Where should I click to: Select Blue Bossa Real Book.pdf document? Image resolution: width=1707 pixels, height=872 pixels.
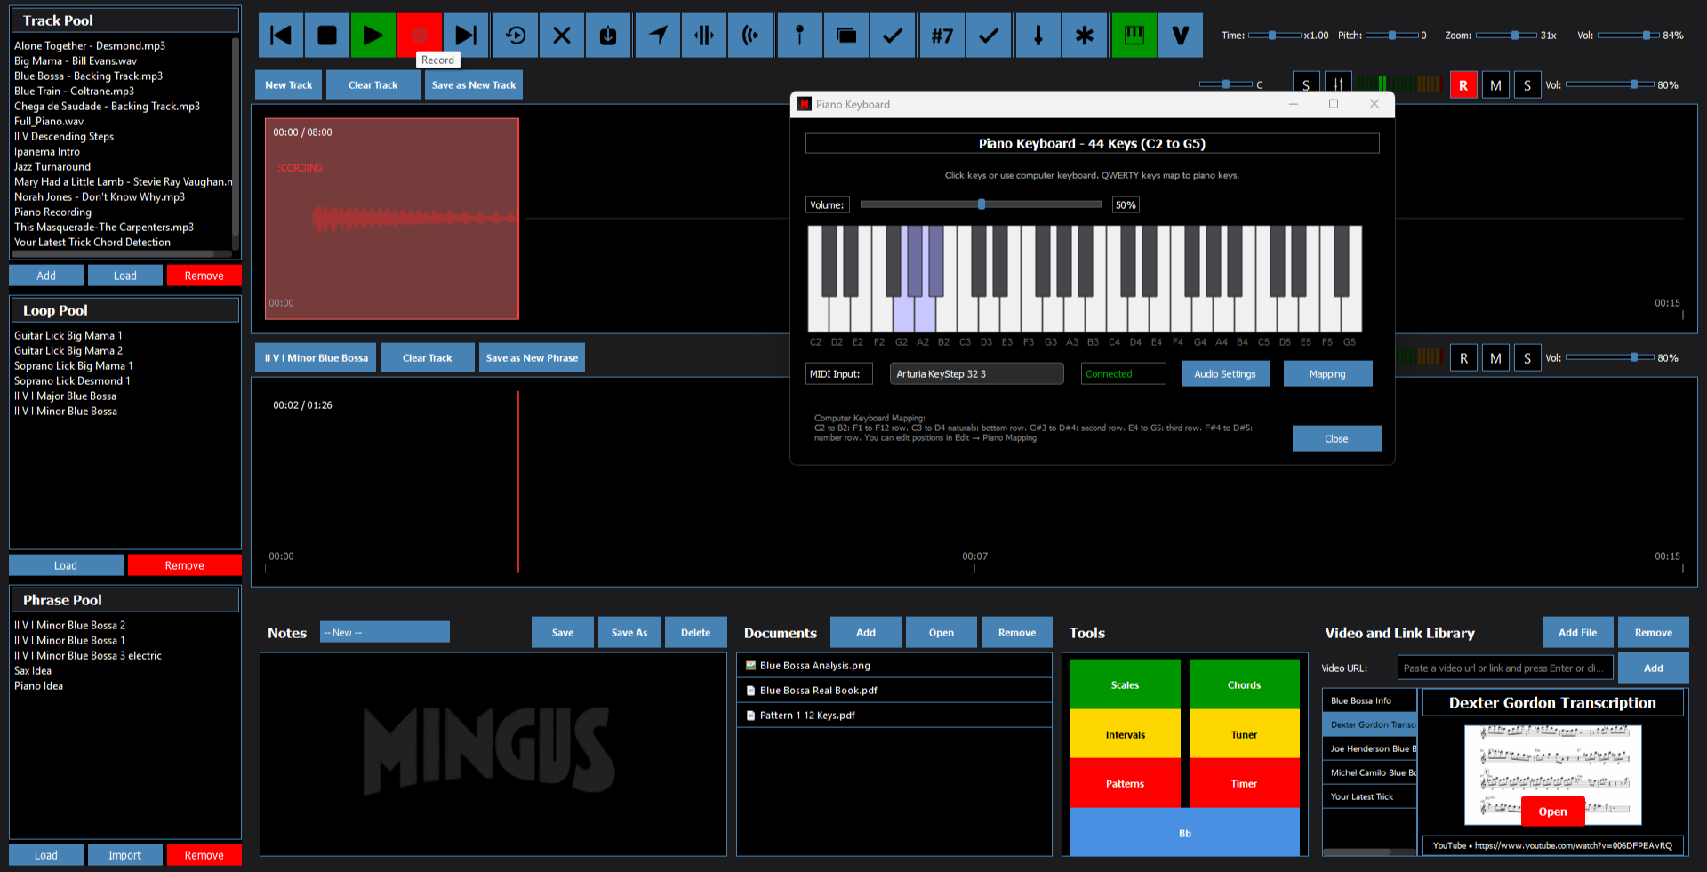point(818,691)
